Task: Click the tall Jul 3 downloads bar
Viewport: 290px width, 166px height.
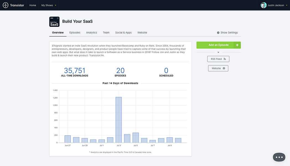Action: 119,120
